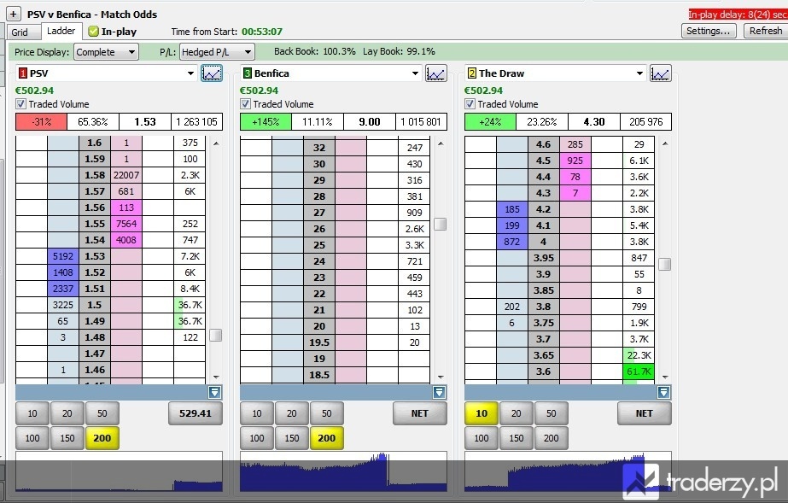
Task: Click back amount 5192 at PSV 1.53
Action: [63, 256]
